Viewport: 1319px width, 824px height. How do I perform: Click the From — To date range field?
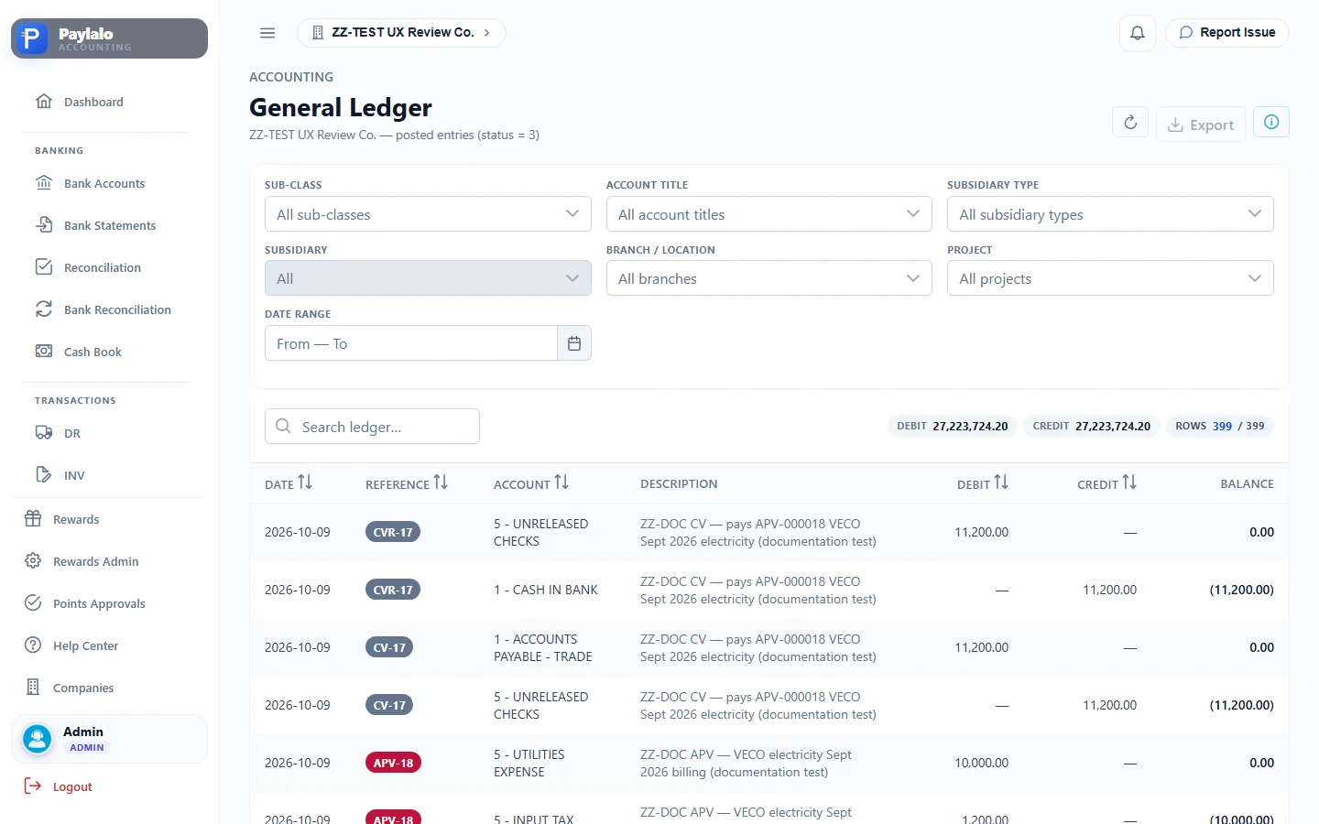tap(411, 343)
